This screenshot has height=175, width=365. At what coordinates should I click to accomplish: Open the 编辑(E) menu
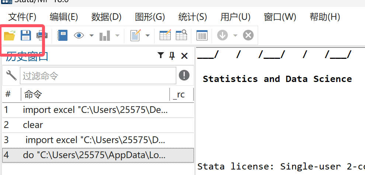[63, 17]
